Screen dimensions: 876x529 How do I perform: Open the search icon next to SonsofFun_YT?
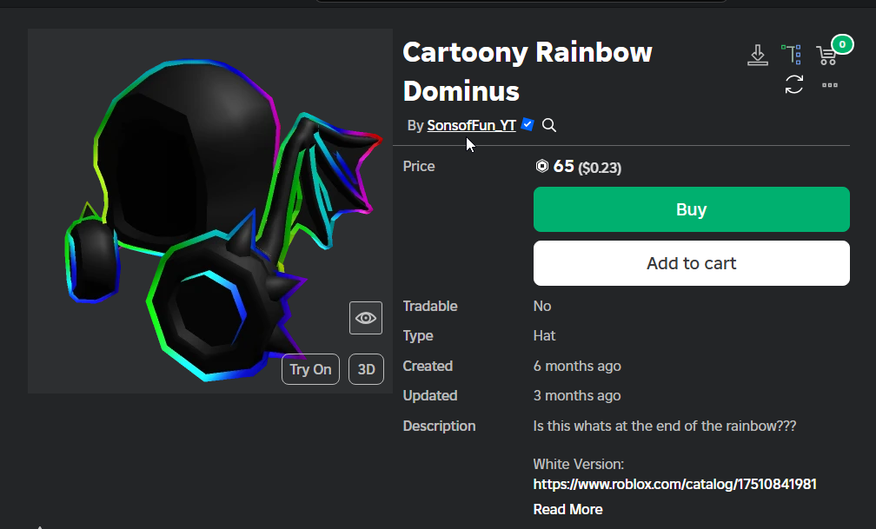click(x=548, y=125)
